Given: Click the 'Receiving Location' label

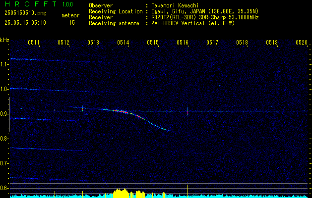Looking at the screenshot, I should (x=116, y=11).
